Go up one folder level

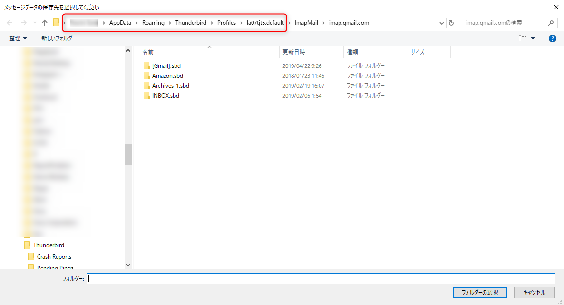click(x=45, y=23)
